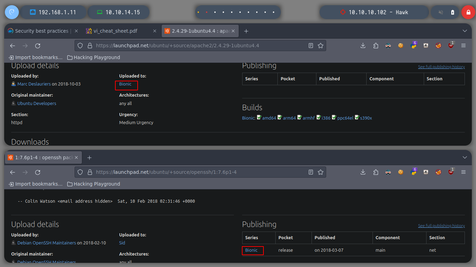Show site security info for apache2 URL
The image size is (476, 267).
click(x=90, y=46)
